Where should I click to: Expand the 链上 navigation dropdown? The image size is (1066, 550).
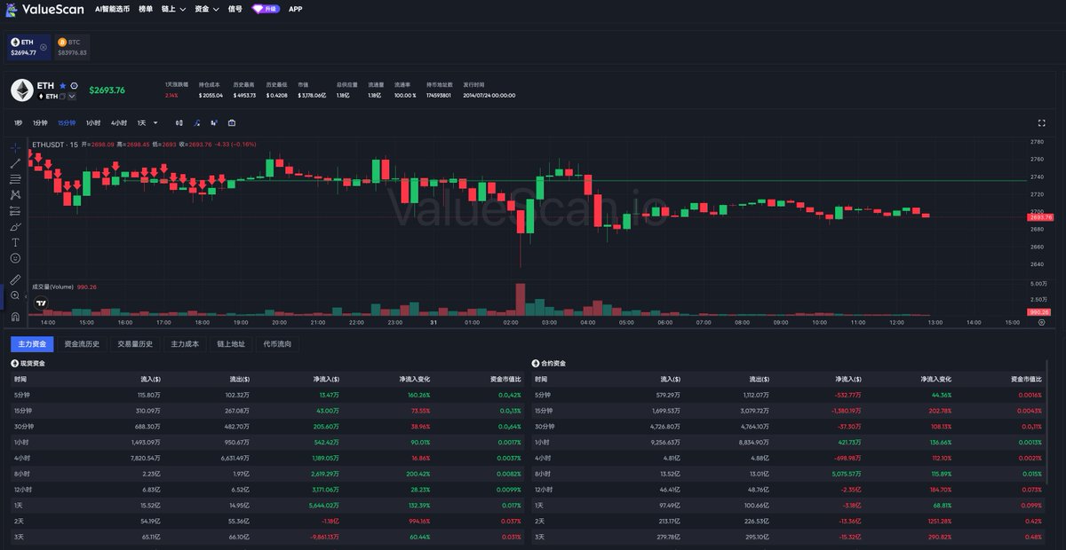[x=173, y=9]
